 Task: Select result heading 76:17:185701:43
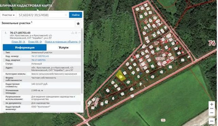pos(20,33)
